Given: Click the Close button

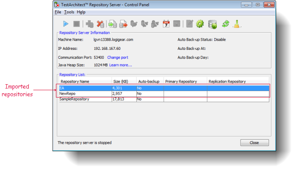Looking at the screenshot, I should 254,143.
